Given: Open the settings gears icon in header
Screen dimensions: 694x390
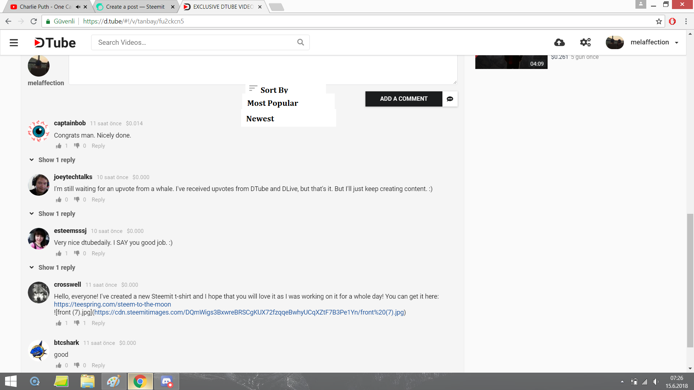Looking at the screenshot, I should [x=585, y=43].
